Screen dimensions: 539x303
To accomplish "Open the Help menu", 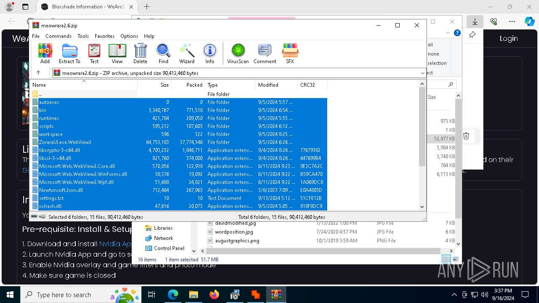I will [149, 36].
